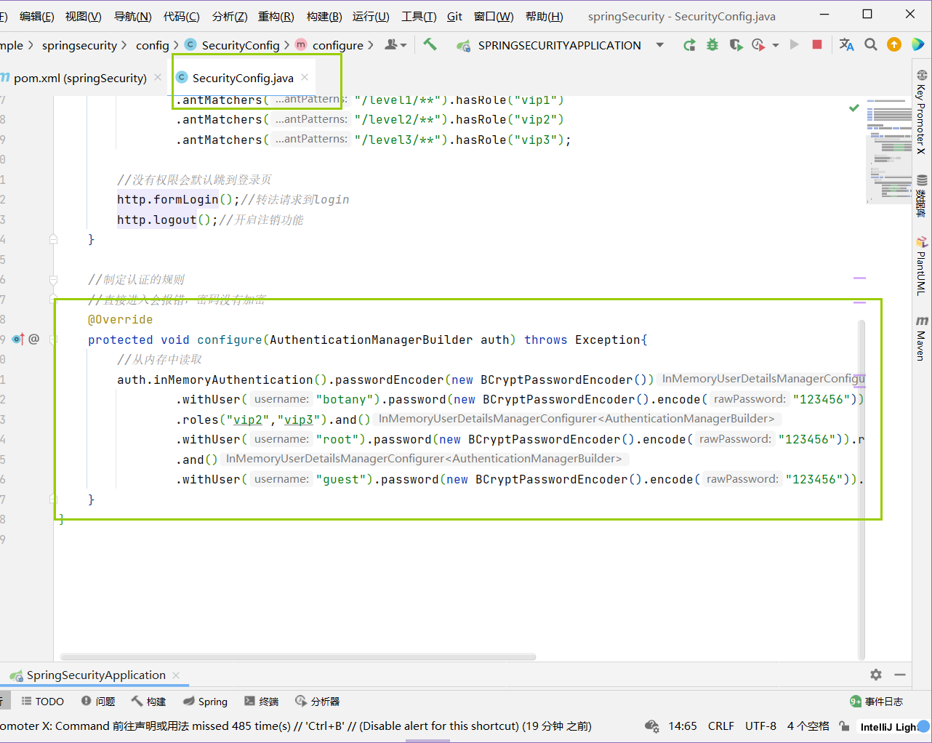Screen dimensions: 932x743
Task: Rerun SpringSecurityApplication with the green rerun icon
Action: pos(689,45)
